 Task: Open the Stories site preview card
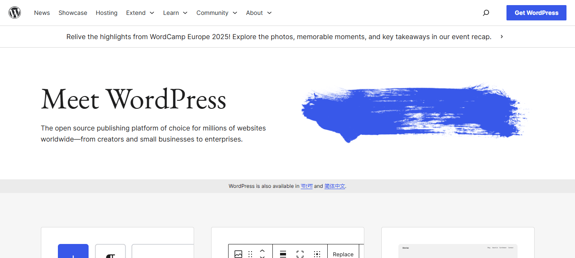[x=458, y=251]
